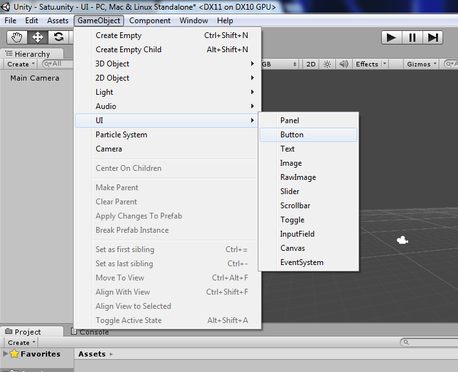Viewport: 458px width, 372px height.
Task: Create a UI EventSystem
Action: click(308, 262)
